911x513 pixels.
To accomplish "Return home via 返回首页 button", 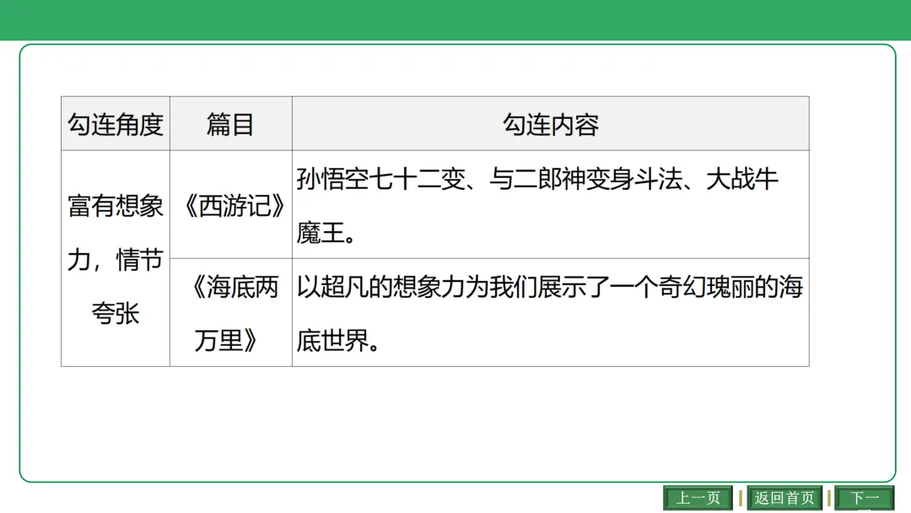I will (784, 498).
